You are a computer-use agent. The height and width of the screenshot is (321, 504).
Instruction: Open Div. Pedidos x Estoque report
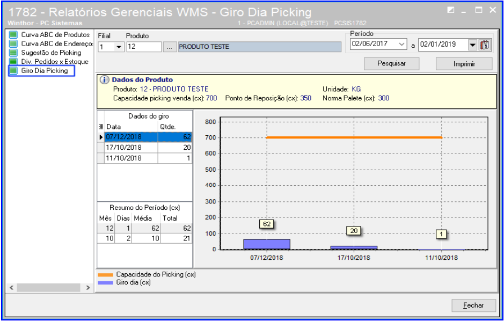tap(55, 61)
